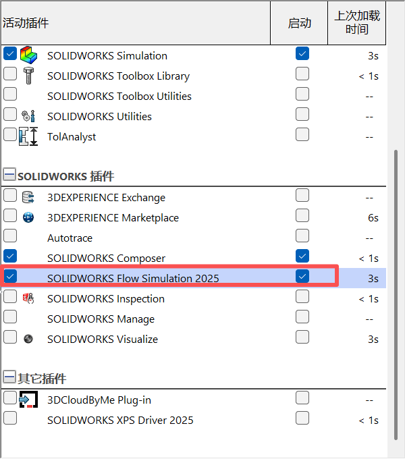Activate 3DCloudByMe Plug-in checkbox
Screen dimensions: 405x459
(x=10, y=398)
